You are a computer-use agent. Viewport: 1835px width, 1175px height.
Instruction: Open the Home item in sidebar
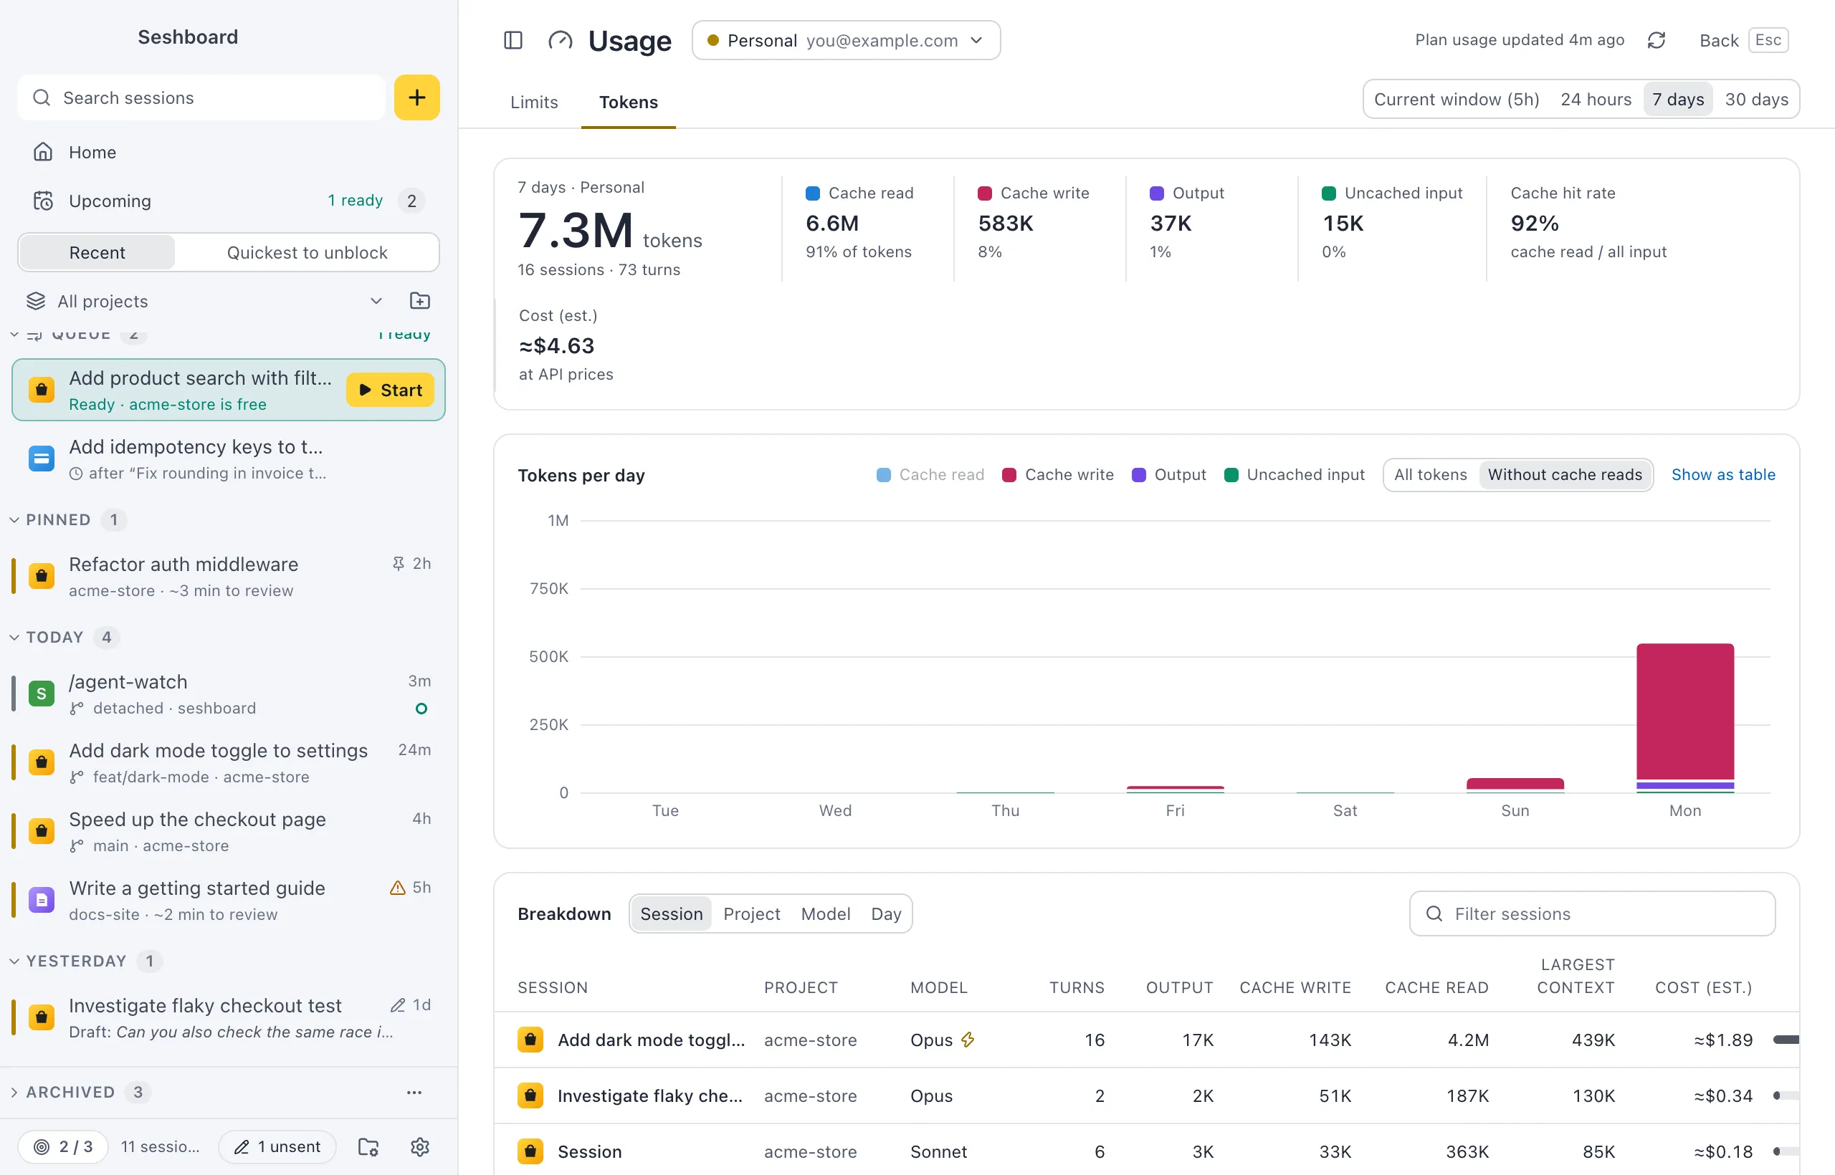pos(228,152)
